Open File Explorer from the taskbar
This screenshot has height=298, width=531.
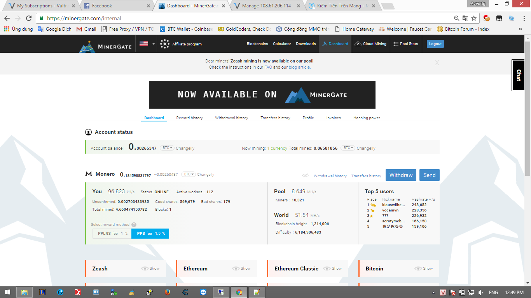(x=24, y=292)
